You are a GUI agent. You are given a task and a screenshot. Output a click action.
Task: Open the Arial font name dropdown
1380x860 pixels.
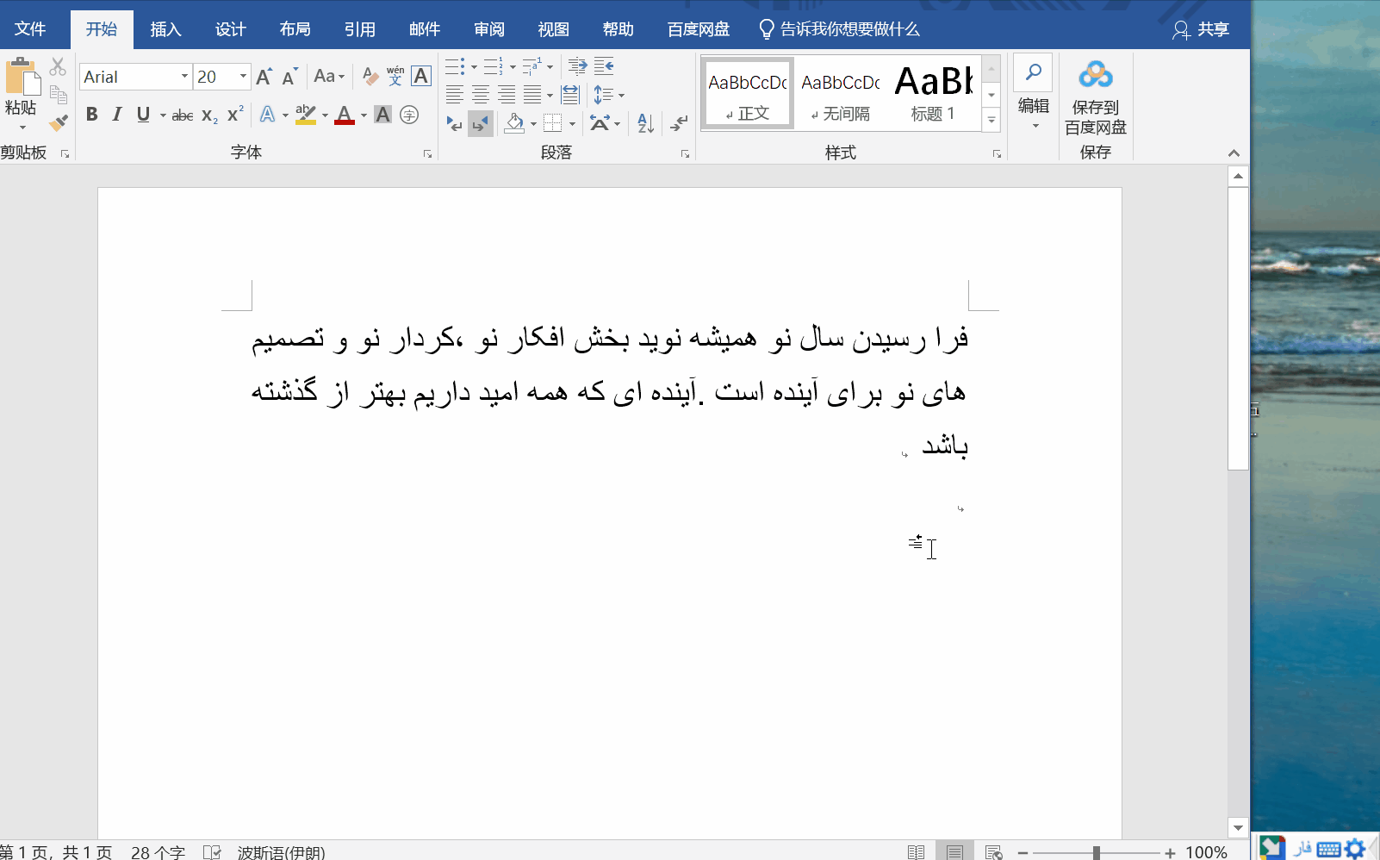click(x=184, y=77)
